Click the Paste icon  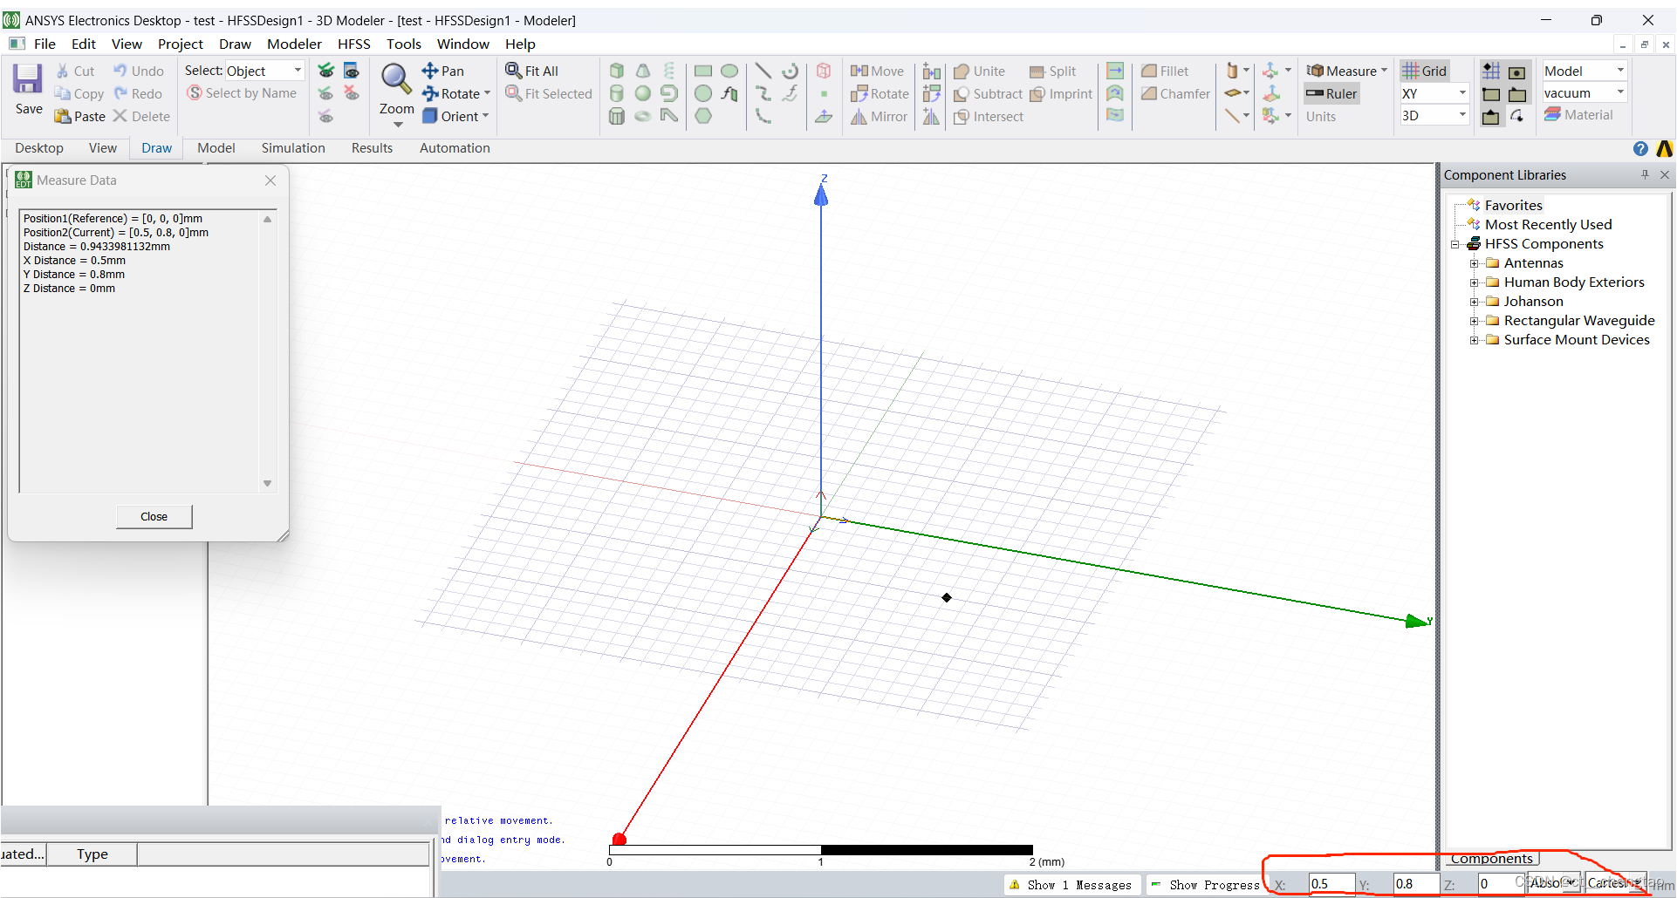tap(79, 116)
